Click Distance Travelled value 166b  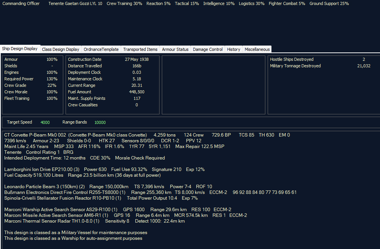point(137,66)
